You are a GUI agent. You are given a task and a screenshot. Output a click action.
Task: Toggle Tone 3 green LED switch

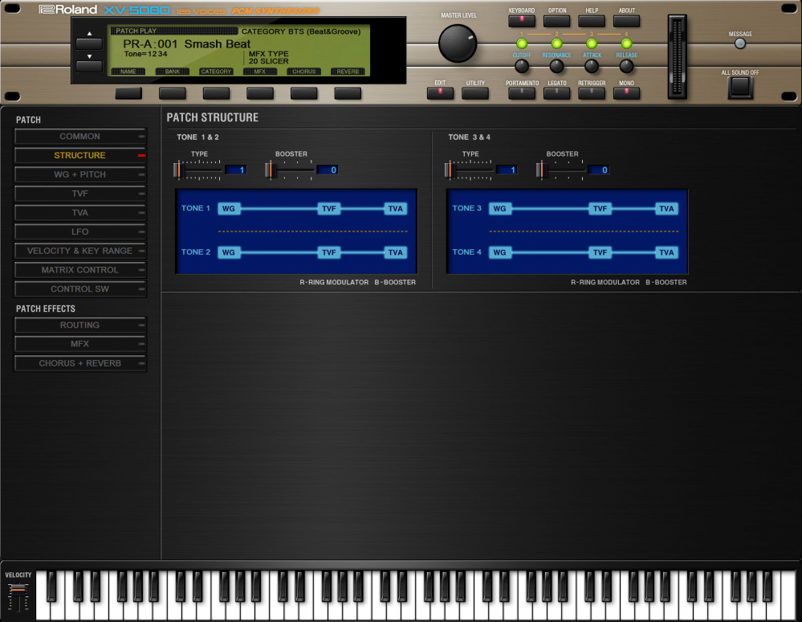[592, 43]
